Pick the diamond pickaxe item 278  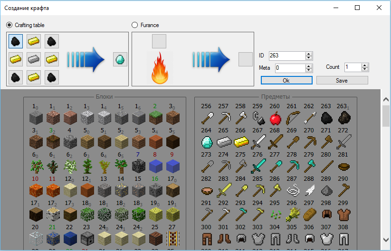(293, 166)
